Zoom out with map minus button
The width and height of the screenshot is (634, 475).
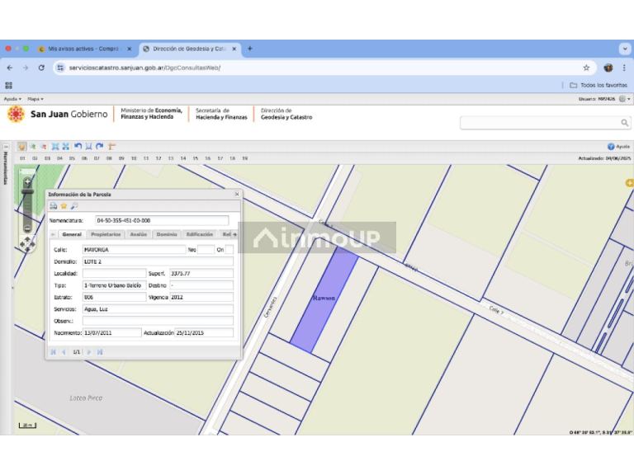click(27, 228)
